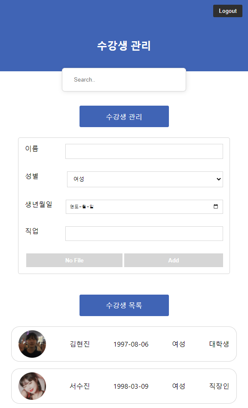Click the 이름 name input field
Screen dimensions: 248x408
pyautogui.click(x=144, y=151)
